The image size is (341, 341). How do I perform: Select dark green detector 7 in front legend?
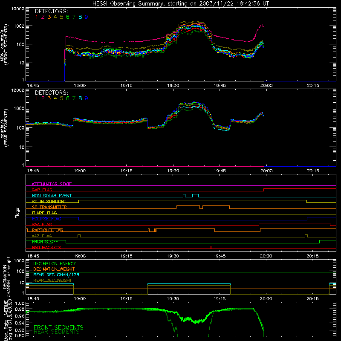[74, 17]
